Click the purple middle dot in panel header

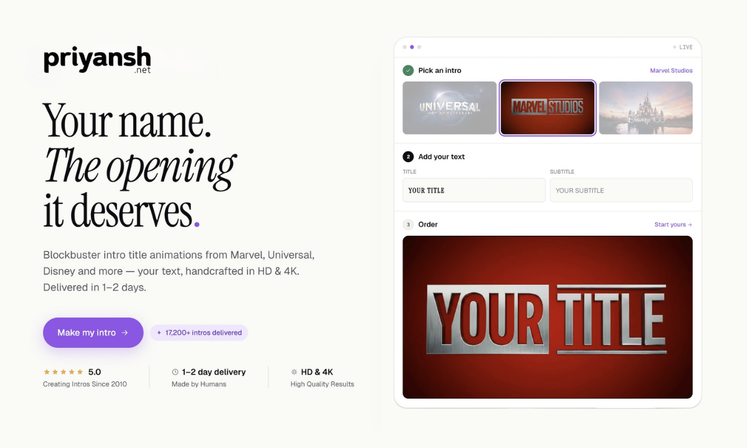(x=412, y=47)
